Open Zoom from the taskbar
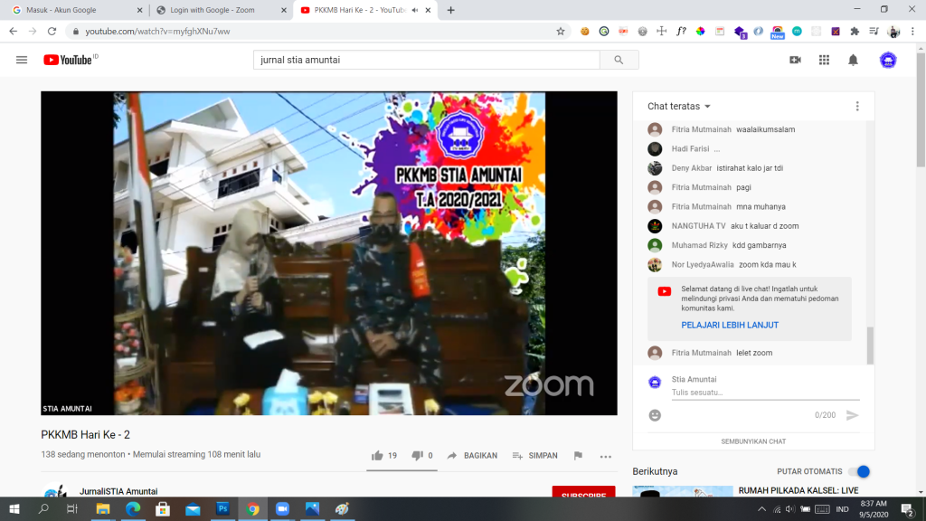 coord(282,508)
